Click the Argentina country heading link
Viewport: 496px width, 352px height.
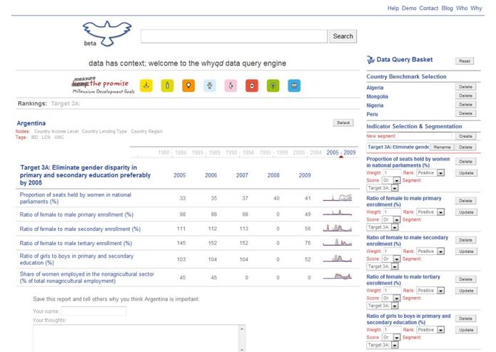[31, 123]
